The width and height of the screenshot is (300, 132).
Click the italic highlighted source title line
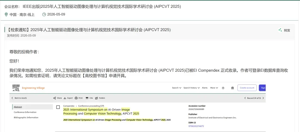coord(117,120)
